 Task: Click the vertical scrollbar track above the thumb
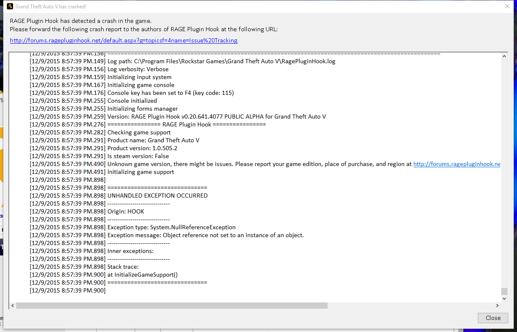[504, 166]
